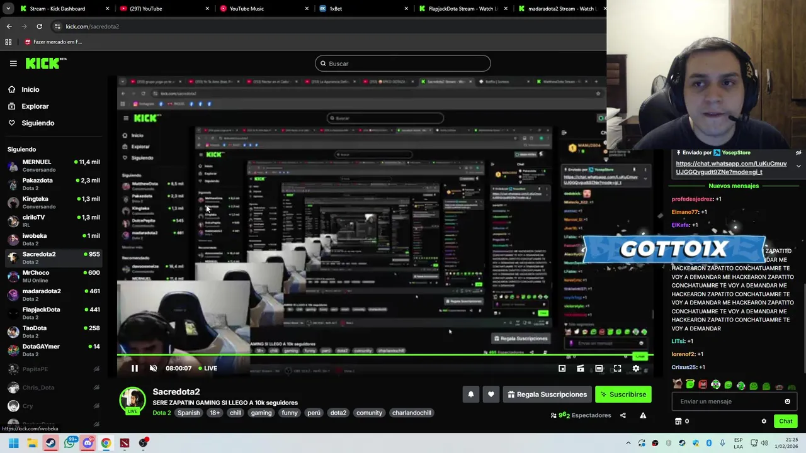This screenshot has width=806, height=453.
Task: Open Chrome from taskbar
Action: [x=106, y=443]
